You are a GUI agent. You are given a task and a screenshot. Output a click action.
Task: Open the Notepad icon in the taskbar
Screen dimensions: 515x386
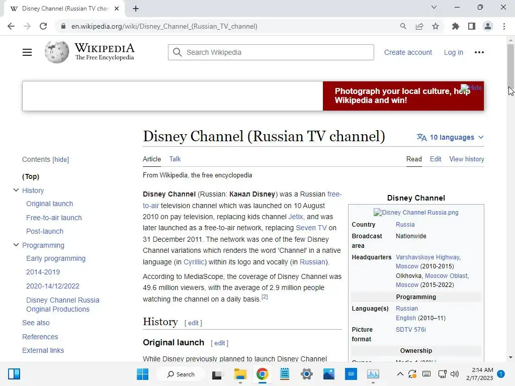tap(285, 374)
